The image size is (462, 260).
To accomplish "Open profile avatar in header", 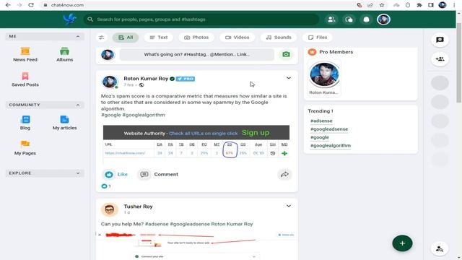I will pos(383,19).
